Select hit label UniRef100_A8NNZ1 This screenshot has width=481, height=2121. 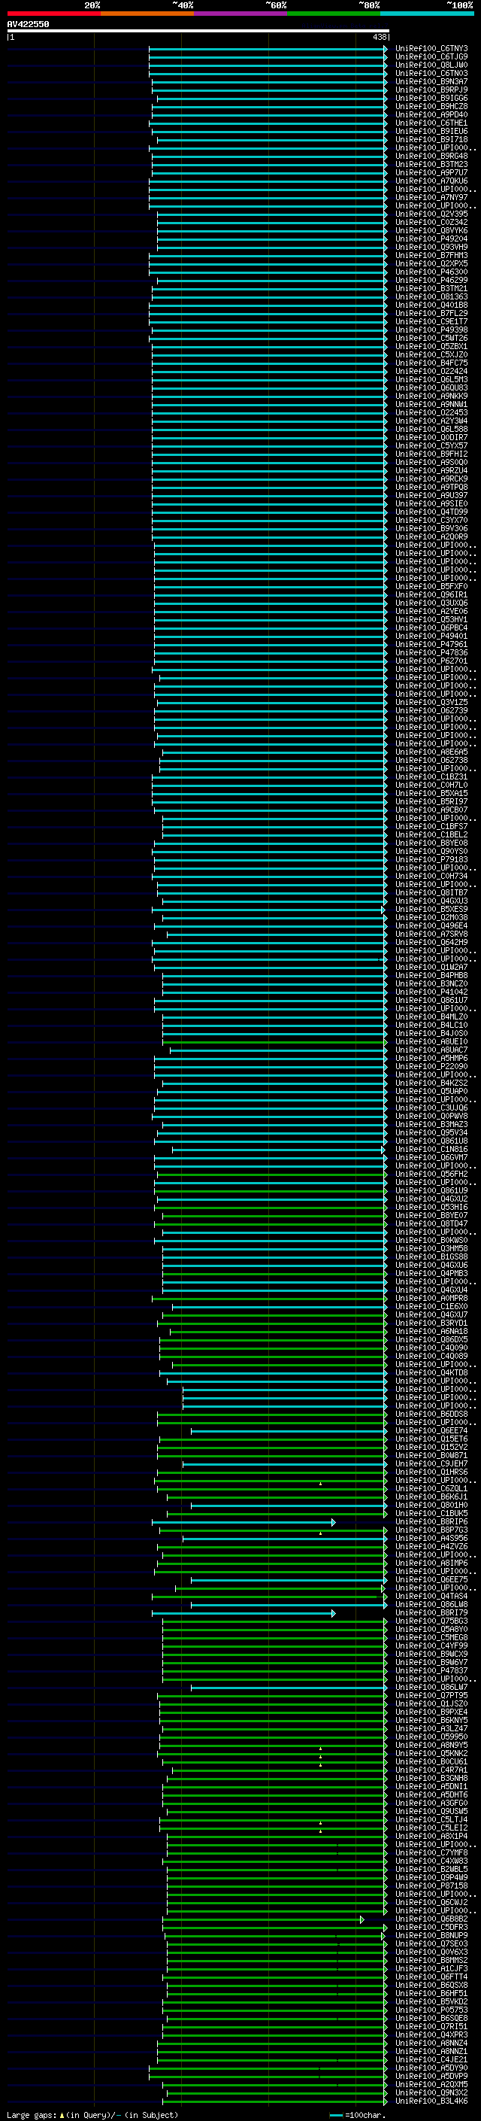point(431,2051)
